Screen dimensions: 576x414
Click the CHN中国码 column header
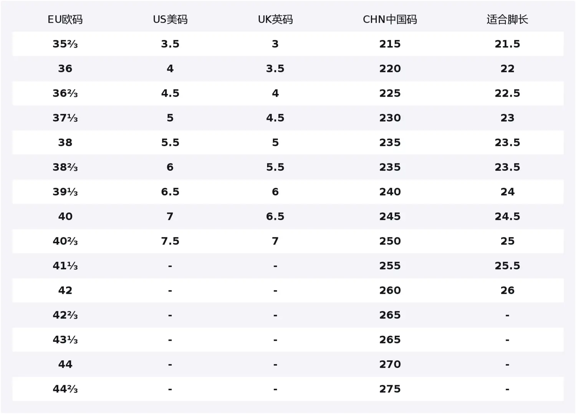[x=390, y=20]
